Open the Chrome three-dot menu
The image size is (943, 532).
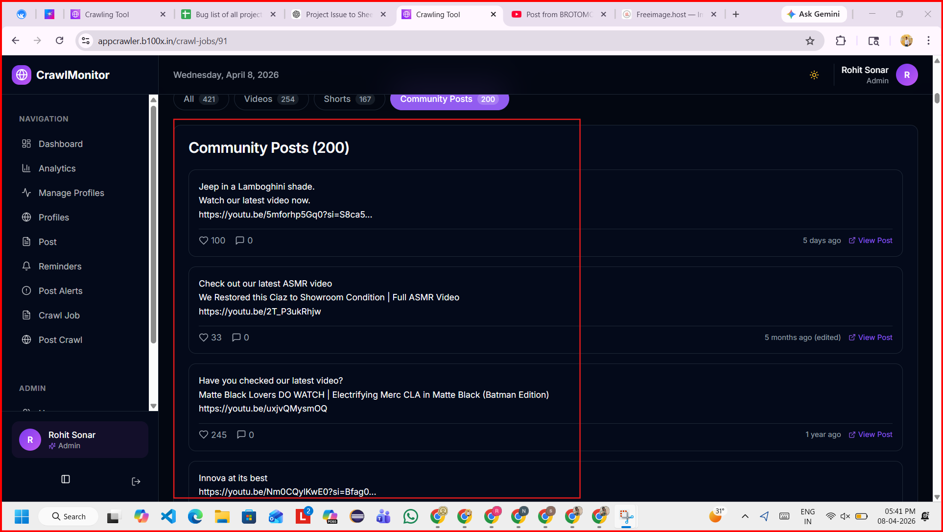tap(928, 41)
